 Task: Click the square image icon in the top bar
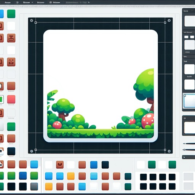coord(51,2)
